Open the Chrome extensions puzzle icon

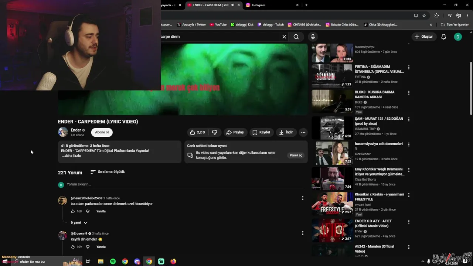pyautogui.click(x=436, y=16)
